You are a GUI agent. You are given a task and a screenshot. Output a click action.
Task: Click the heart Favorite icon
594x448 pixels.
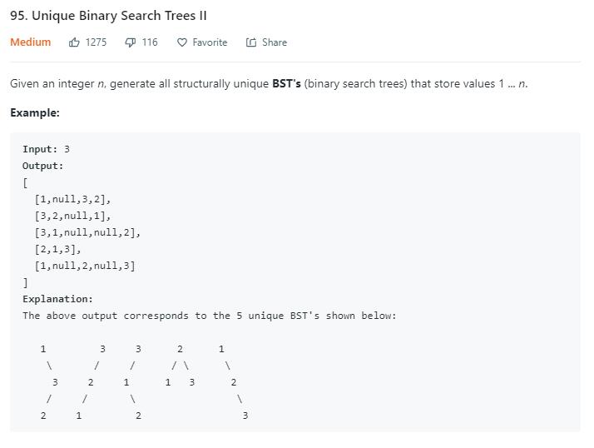pos(182,42)
